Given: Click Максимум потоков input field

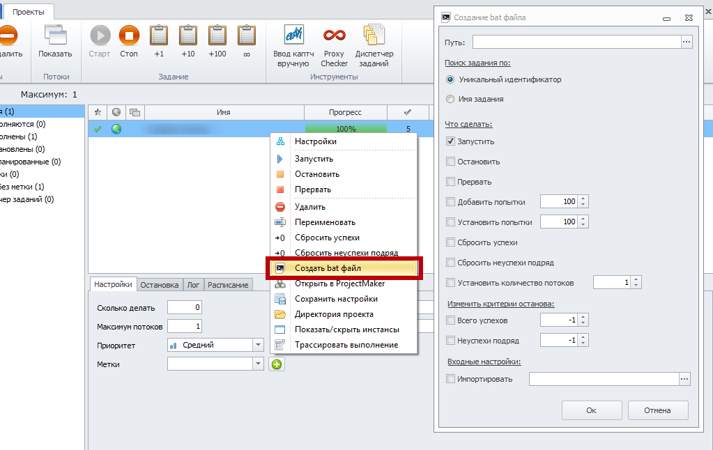Looking at the screenshot, I should coord(185,326).
